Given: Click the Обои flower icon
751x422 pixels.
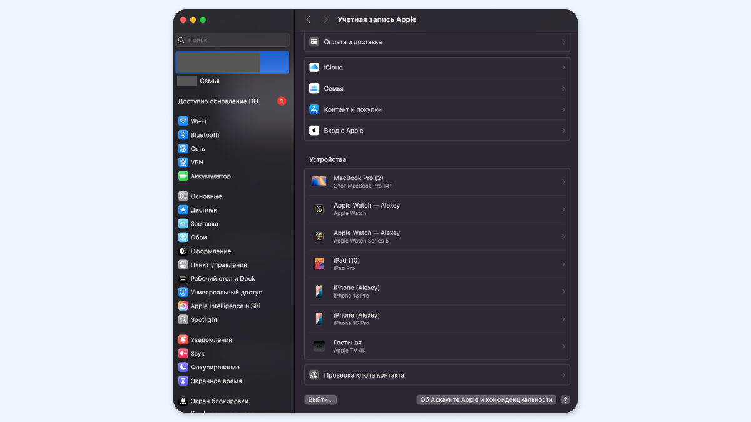Looking at the screenshot, I should click(x=183, y=238).
